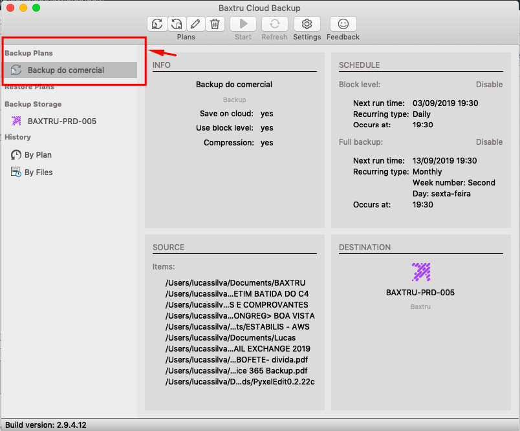The image size is (520, 431).
Task: Click the source path /Users/lucassilva/Documents/Lucas
Action: (230, 338)
